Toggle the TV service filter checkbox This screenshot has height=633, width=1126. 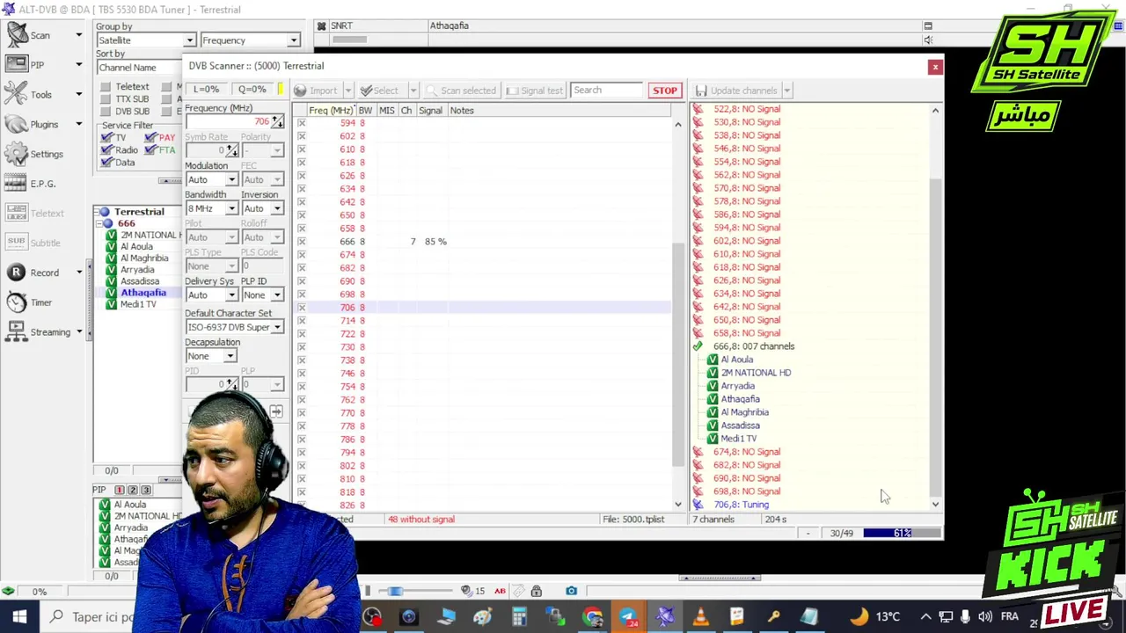107,138
